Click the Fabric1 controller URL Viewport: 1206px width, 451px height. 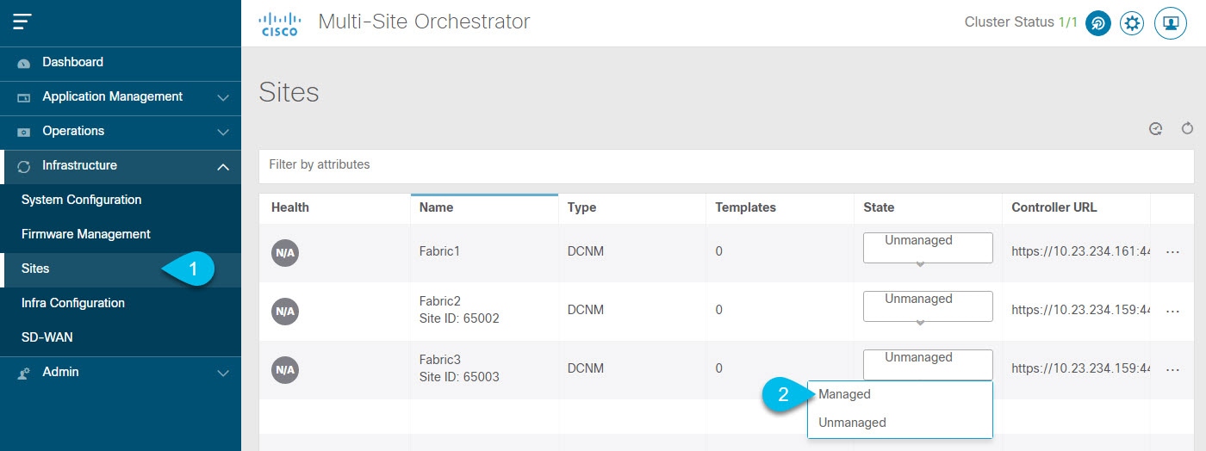click(x=1081, y=252)
